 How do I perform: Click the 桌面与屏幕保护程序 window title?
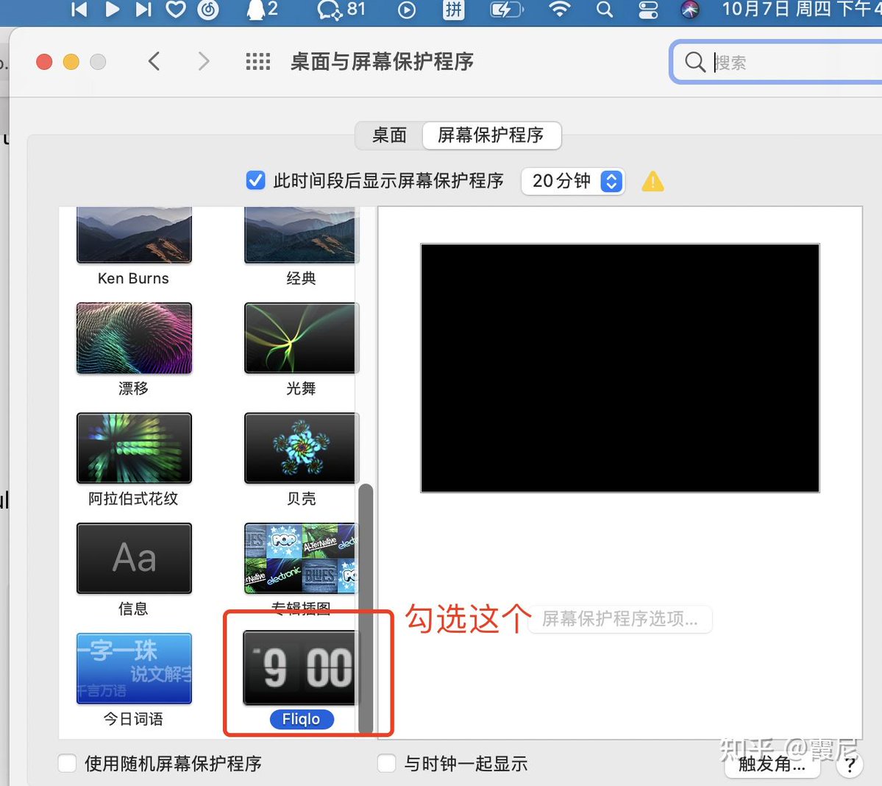[x=382, y=61]
